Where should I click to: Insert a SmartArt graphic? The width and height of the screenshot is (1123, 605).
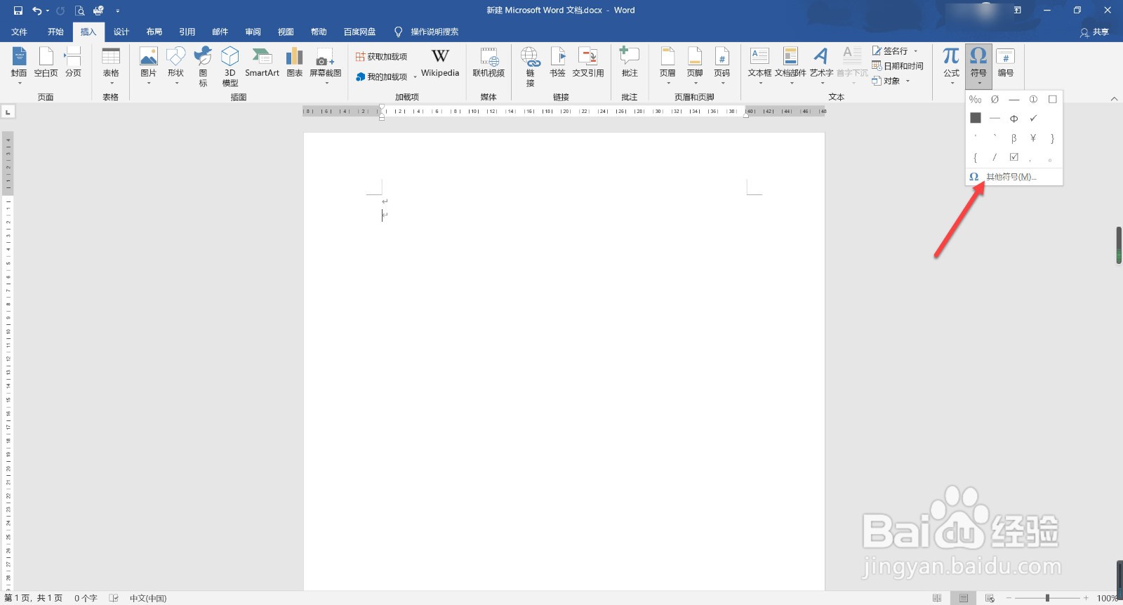pos(262,62)
